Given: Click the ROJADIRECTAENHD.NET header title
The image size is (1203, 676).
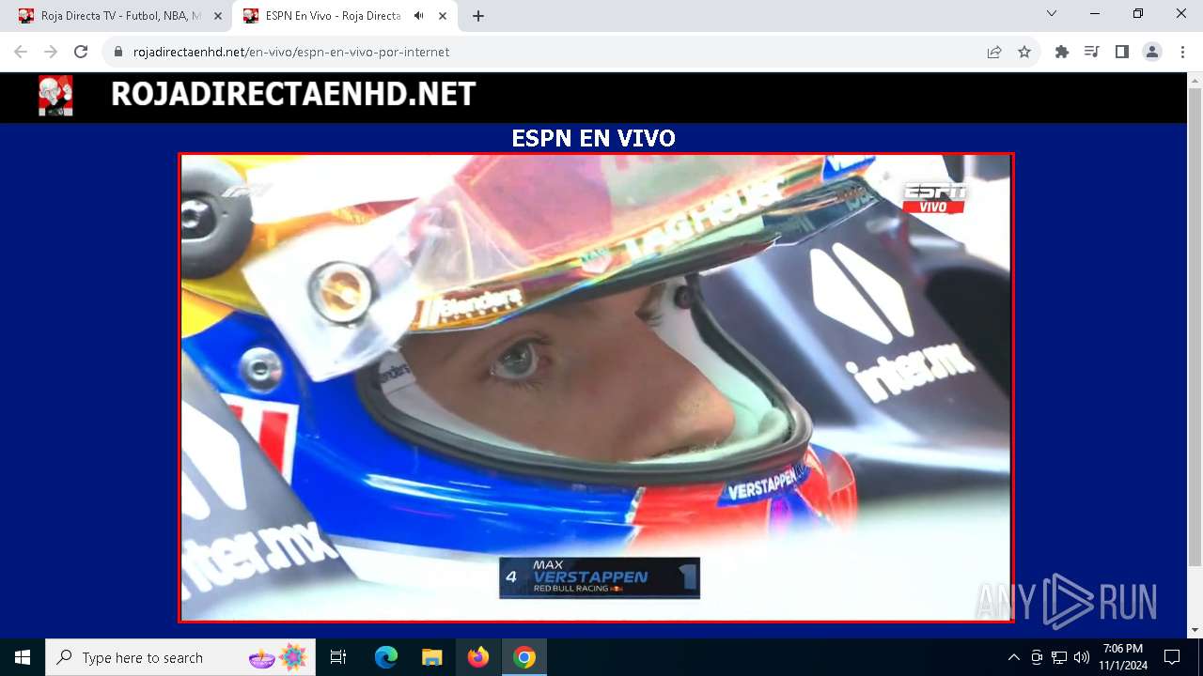Looking at the screenshot, I should click(x=293, y=94).
